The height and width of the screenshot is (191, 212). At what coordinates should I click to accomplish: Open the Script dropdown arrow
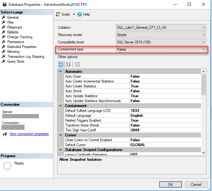(x=74, y=14)
